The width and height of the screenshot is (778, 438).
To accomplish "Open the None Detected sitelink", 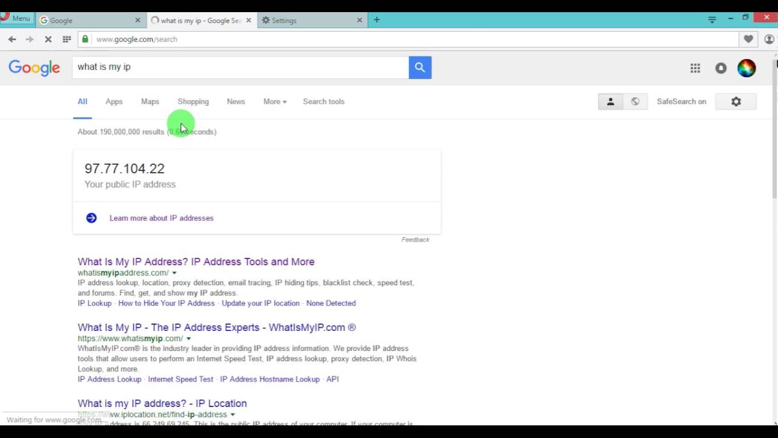I will [x=331, y=303].
